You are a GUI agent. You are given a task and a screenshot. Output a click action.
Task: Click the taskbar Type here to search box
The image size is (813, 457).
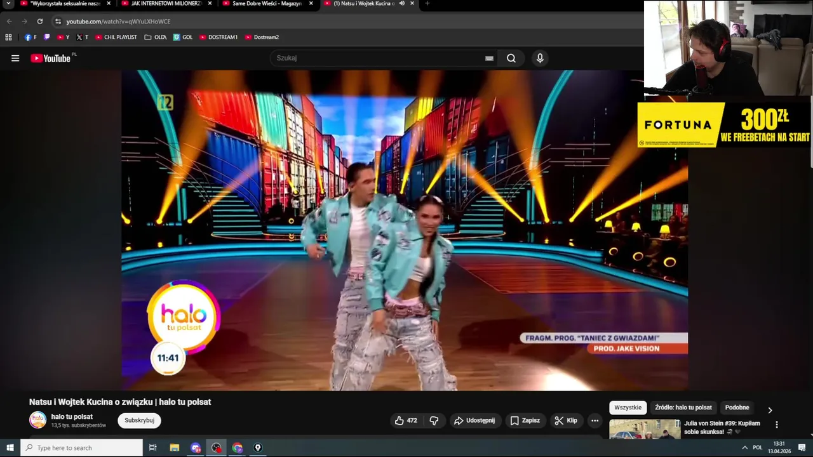point(81,447)
